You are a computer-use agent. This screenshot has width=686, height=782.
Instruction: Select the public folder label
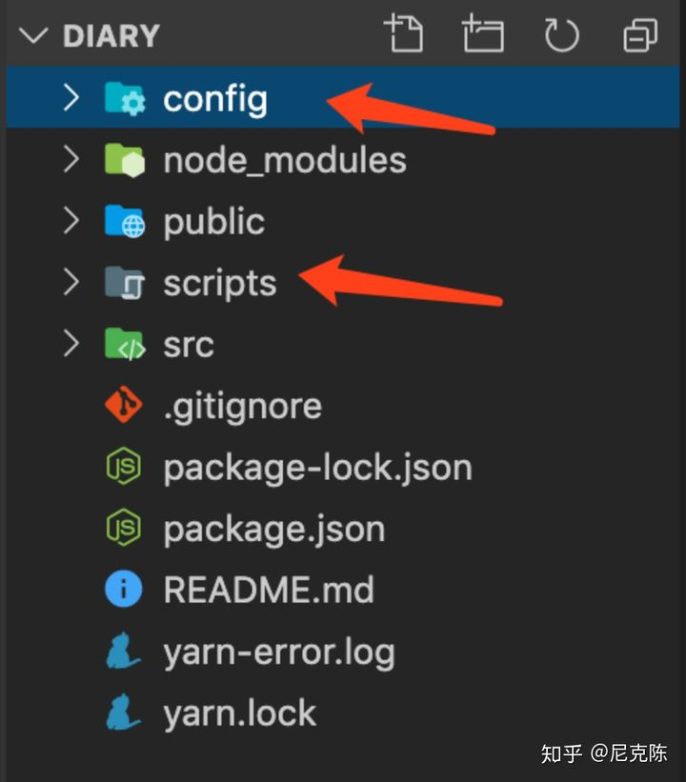click(214, 221)
